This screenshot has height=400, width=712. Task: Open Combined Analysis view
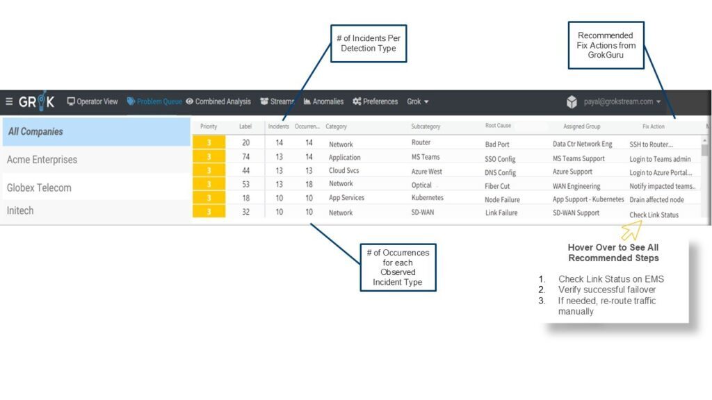coord(218,101)
